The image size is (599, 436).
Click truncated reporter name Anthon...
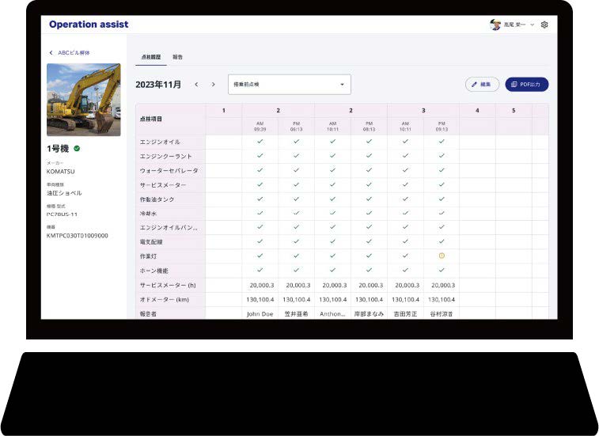click(x=332, y=313)
